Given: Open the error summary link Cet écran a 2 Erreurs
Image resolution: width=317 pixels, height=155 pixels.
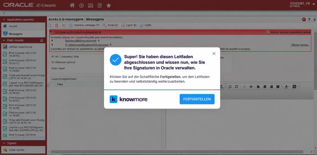Looking at the screenshot, I should (78, 32).
